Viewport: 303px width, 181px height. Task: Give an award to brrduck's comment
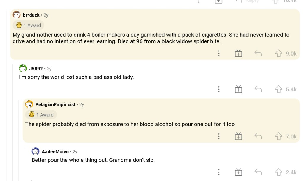pos(238,54)
